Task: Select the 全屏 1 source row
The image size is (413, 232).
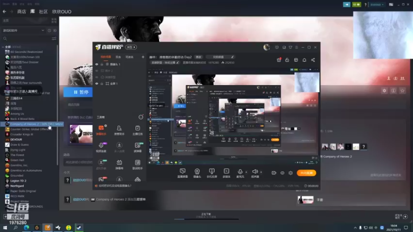Action: pyautogui.click(x=120, y=84)
